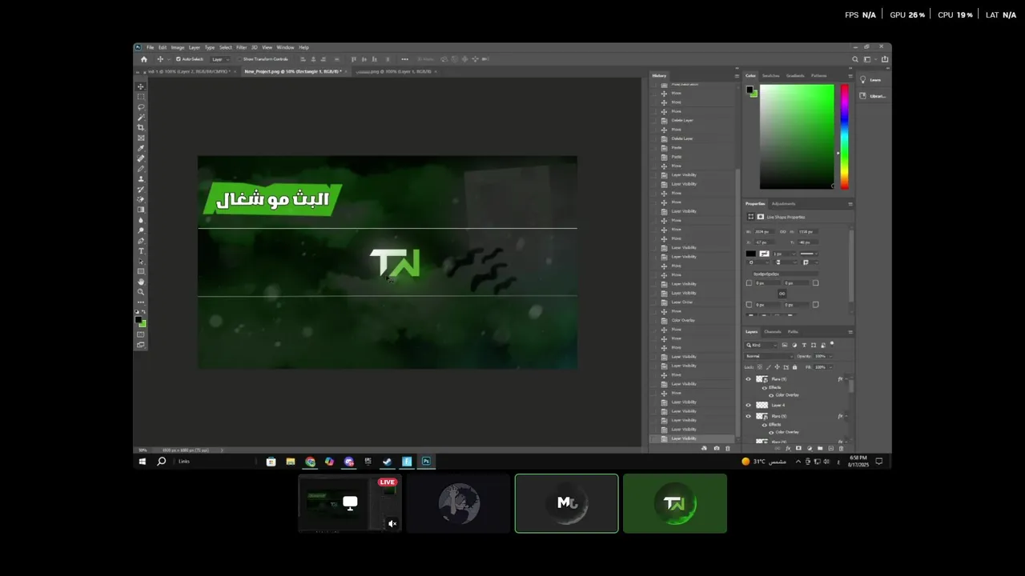The image size is (1025, 576).
Task: Filter layers by type layers icon
Action: (803, 345)
